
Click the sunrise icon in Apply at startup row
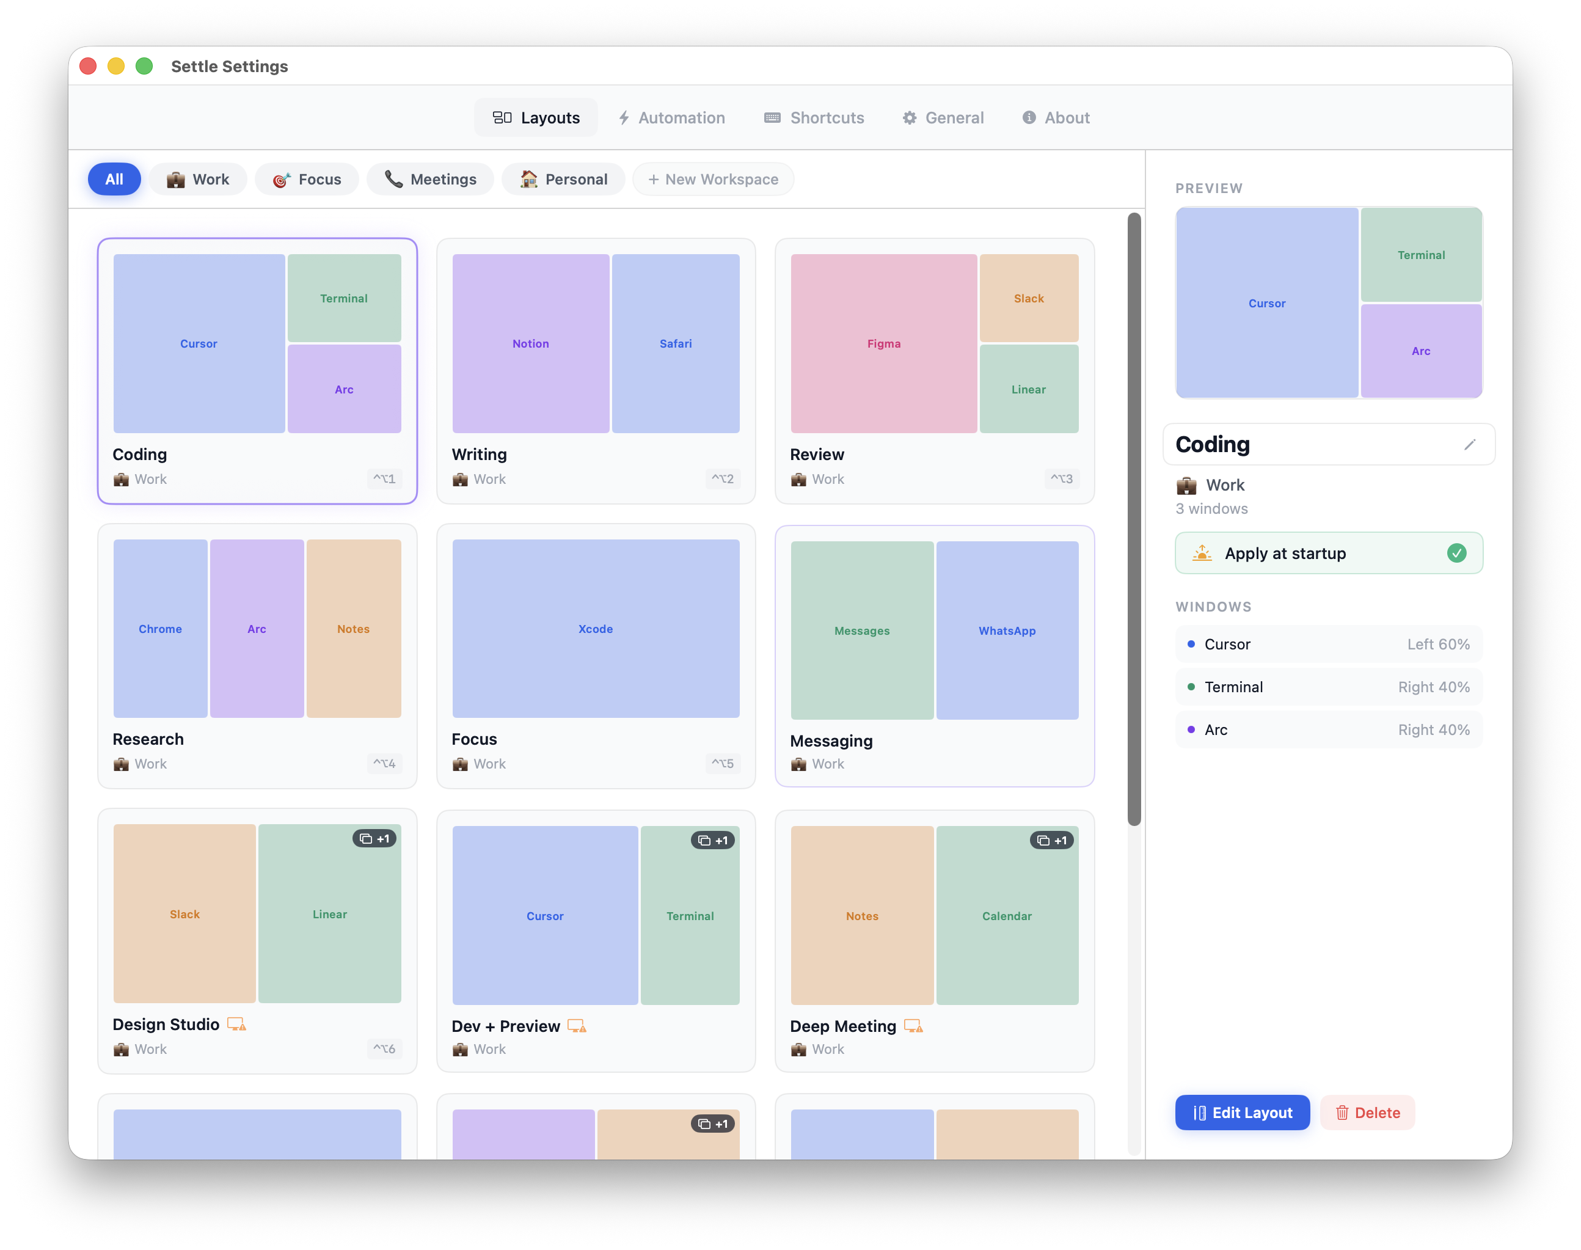(1202, 554)
